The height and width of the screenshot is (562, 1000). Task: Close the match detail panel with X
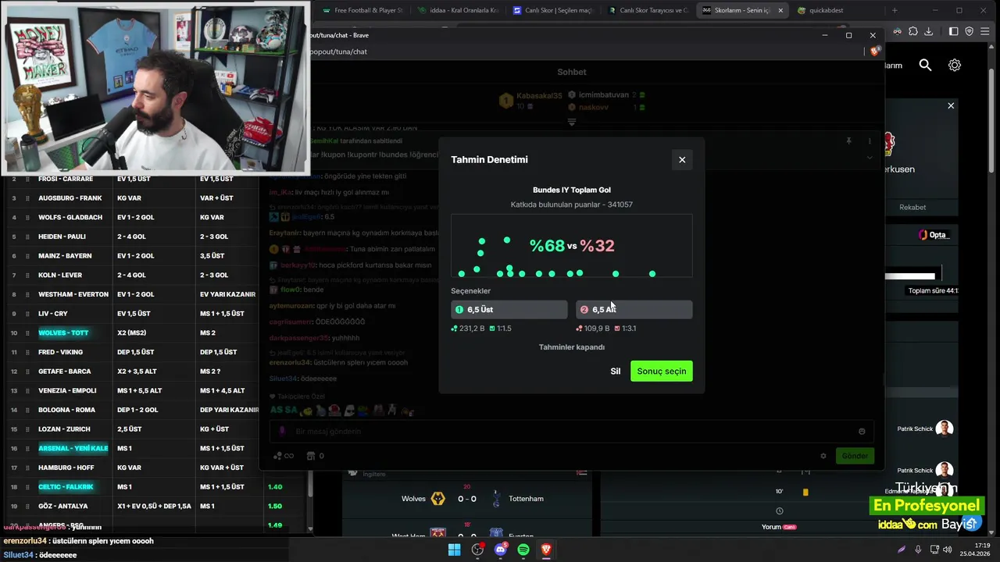click(951, 105)
